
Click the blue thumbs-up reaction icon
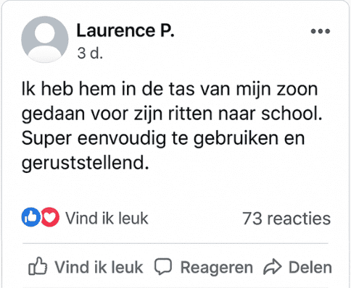31,217
